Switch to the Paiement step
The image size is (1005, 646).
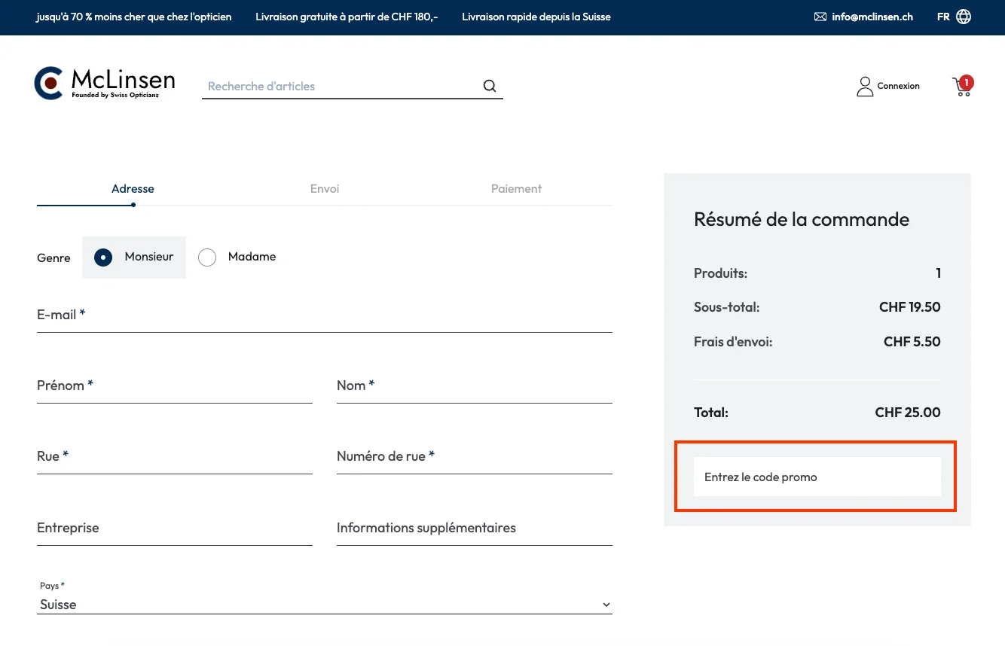click(x=516, y=189)
